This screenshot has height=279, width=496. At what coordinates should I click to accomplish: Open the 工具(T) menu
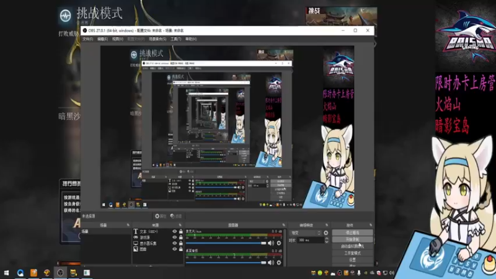point(175,39)
